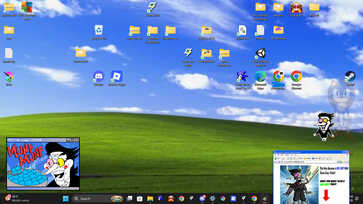363x204 pixels.
Task: Open the weather widget showing 26°C
Action: tap(18, 198)
